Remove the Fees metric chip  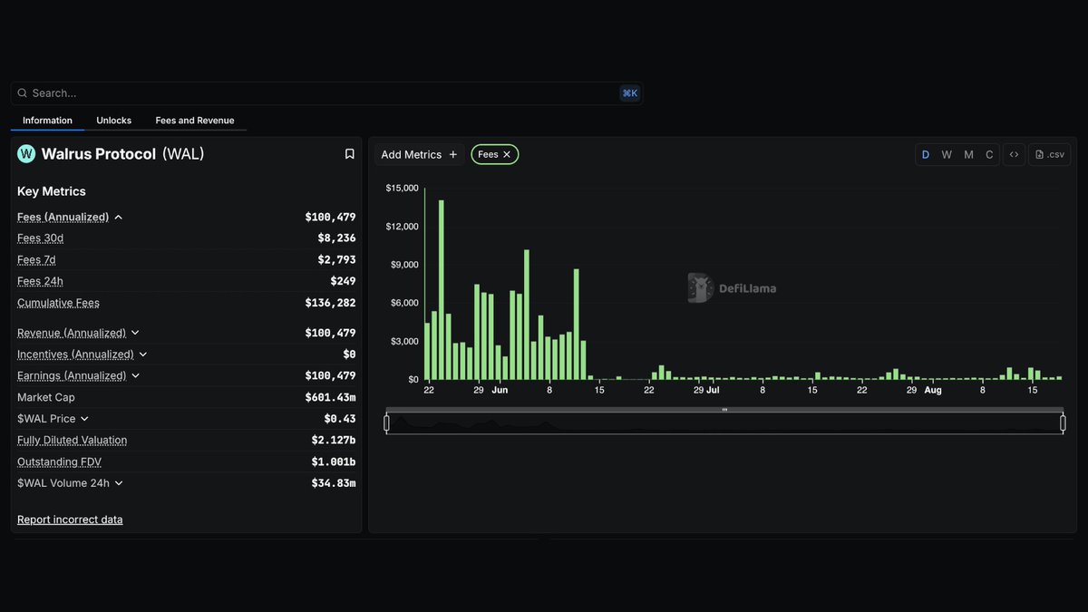coord(507,155)
